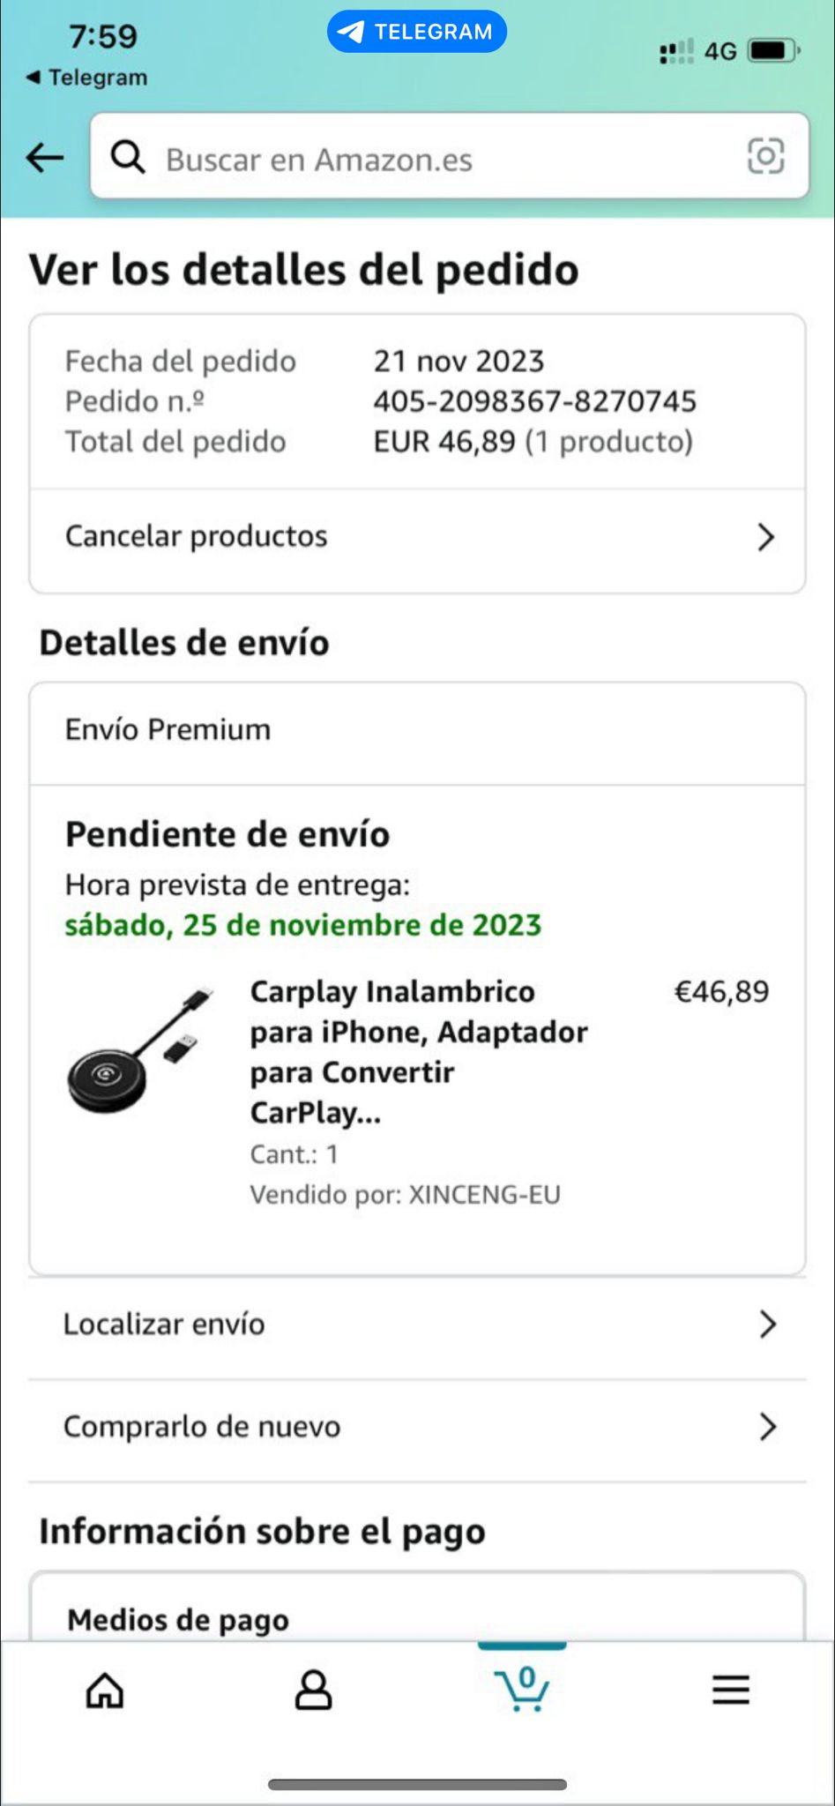Go to the Home tab icon

105,1690
